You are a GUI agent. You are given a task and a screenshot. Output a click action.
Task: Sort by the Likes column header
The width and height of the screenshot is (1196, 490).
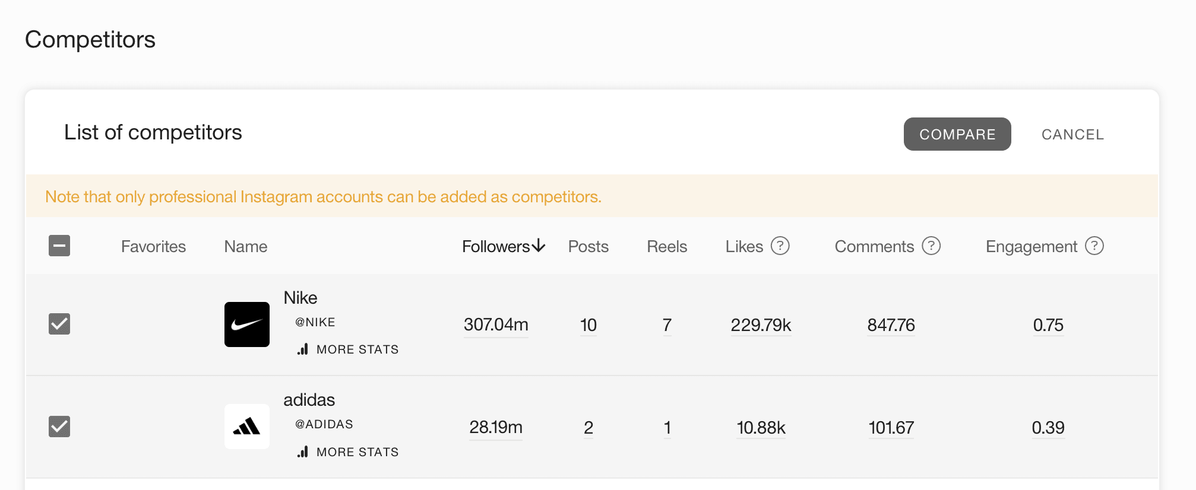tap(744, 247)
